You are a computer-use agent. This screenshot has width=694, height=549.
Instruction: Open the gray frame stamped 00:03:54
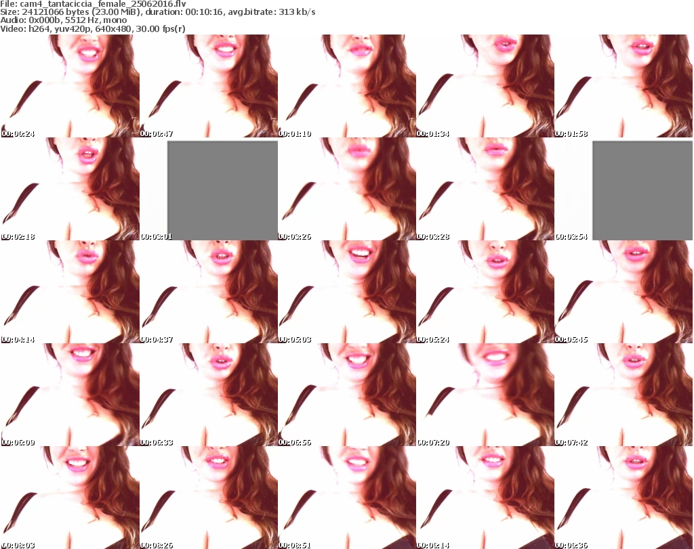[x=624, y=189]
